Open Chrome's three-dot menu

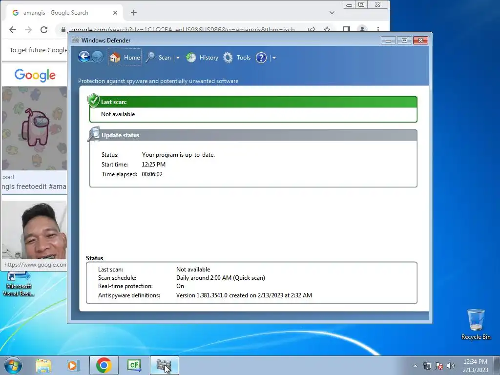tap(378, 29)
